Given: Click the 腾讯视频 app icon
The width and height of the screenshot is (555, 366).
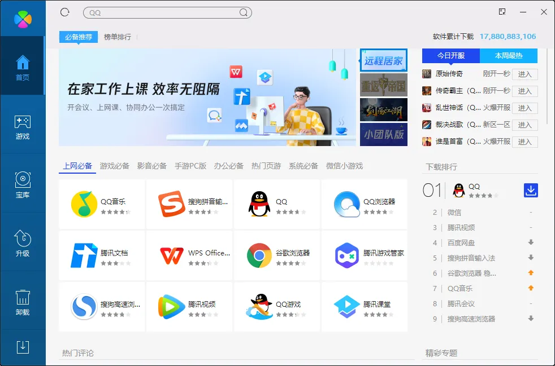Looking at the screenshot, I should [x=172, y=307].
